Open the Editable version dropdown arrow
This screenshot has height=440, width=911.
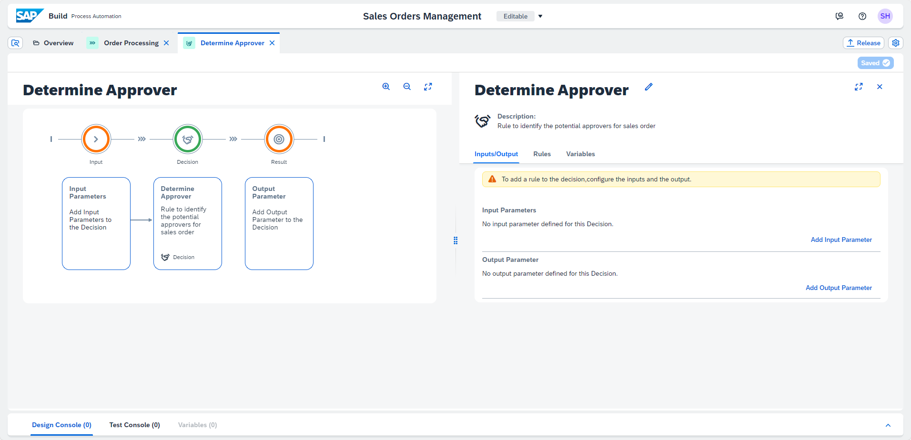coord(540,16)
